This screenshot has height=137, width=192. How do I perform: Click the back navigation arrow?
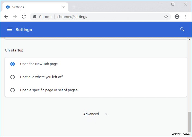pyautogui.click(x=6, y=17)
